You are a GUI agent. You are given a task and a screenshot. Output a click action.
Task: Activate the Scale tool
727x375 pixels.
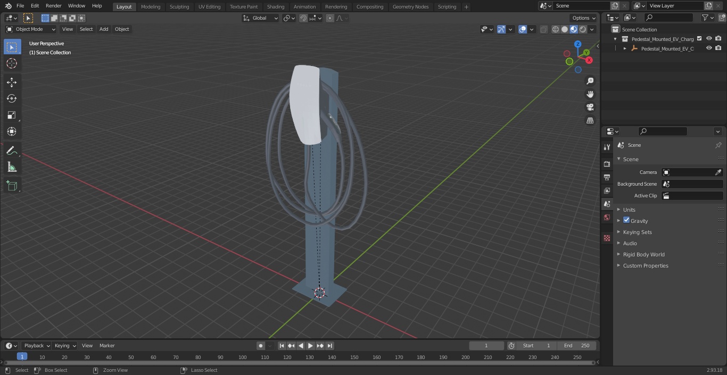[12, 115]
